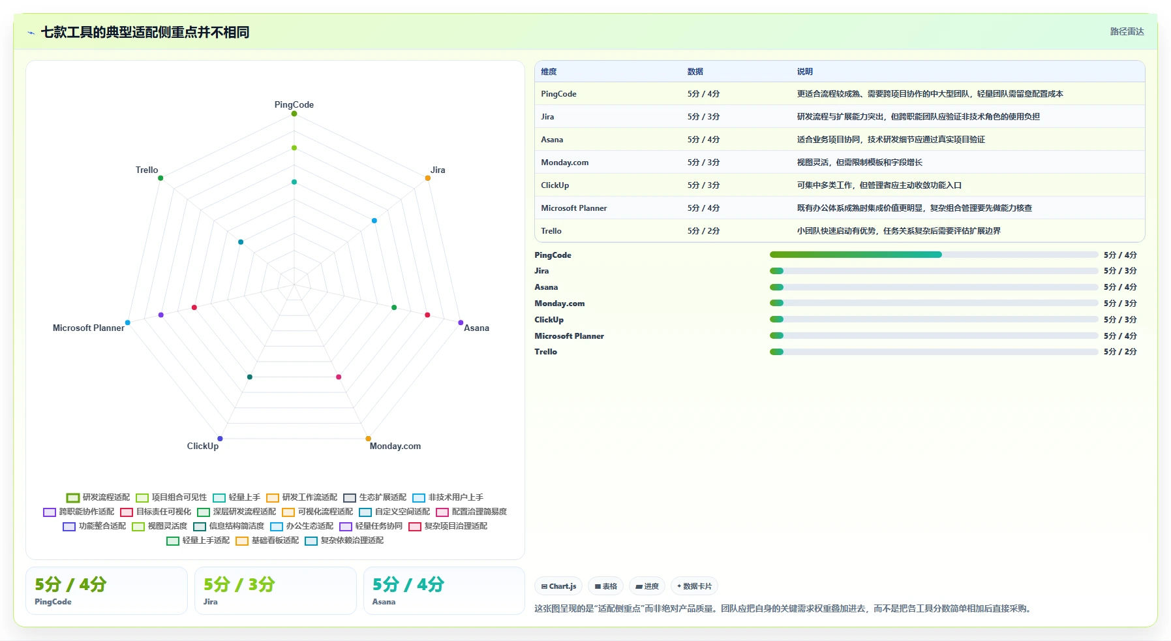This screenshot has height=641, width=1171.
Task: Click the 轻量上手适配 legend entry
Action: coord(198,540)
